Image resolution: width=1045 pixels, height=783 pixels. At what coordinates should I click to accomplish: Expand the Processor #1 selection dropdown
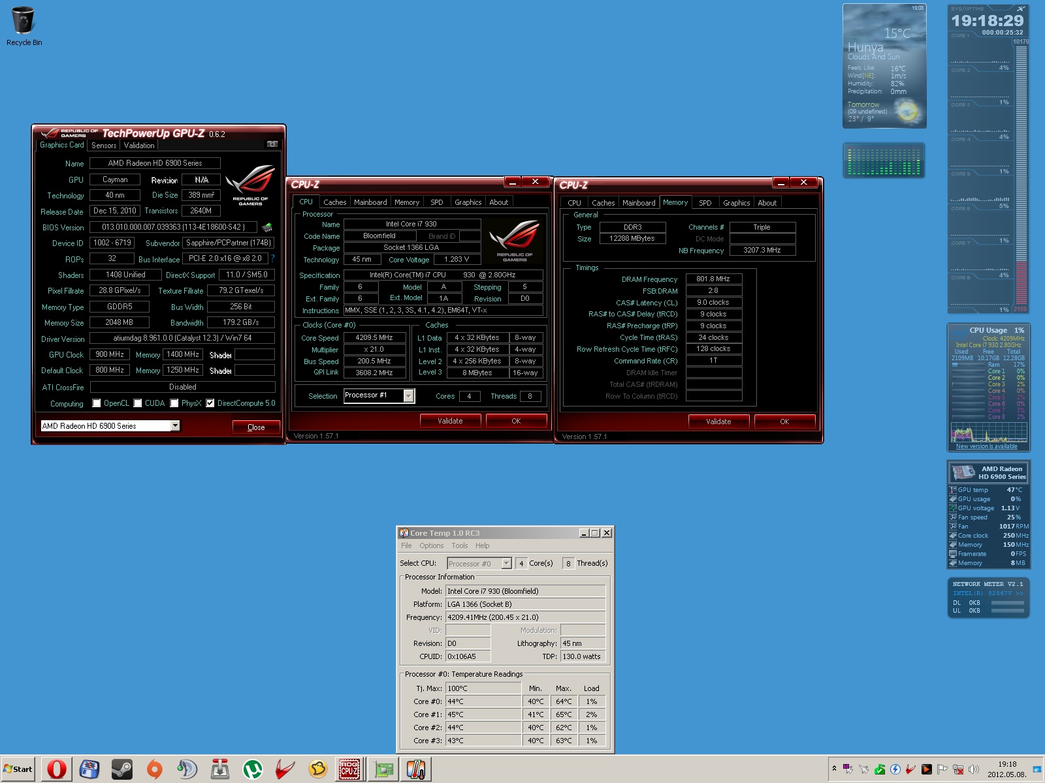click(x=408, y=396)
